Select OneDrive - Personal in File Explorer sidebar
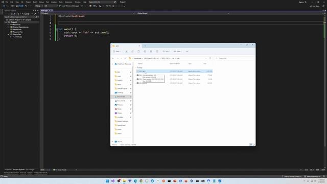 click(x=122, y=64)
